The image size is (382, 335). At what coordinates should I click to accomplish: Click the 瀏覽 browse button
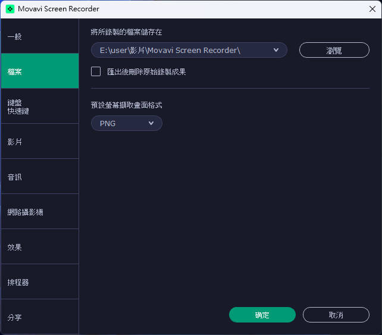click(x=334, y=50)
